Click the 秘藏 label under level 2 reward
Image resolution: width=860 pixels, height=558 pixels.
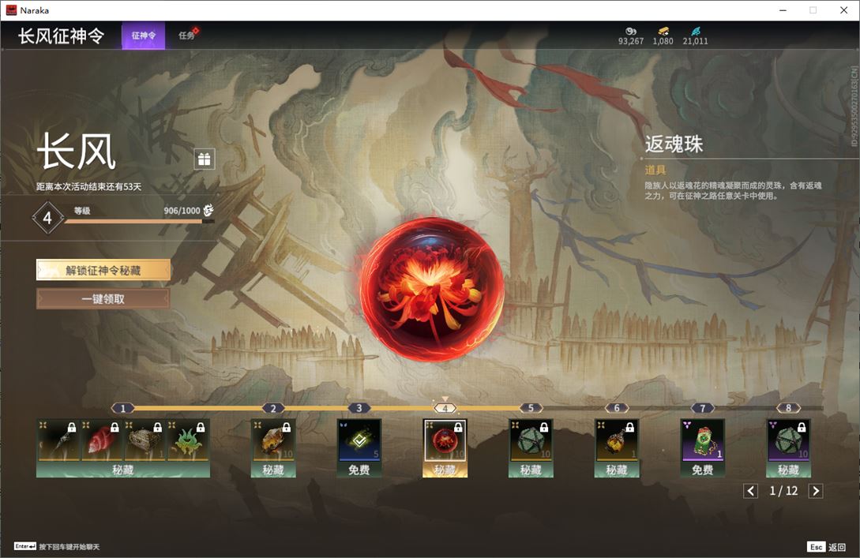click(273, 469)
